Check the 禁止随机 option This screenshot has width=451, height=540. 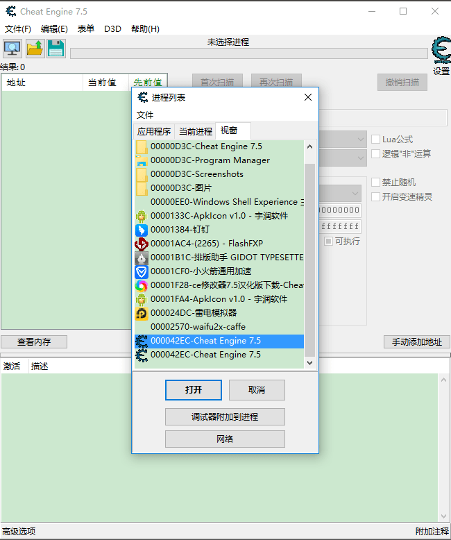[375, 182]
